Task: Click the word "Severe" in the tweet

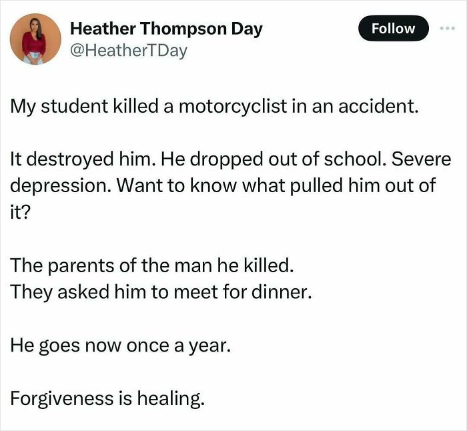Action: tap(421, 159)
